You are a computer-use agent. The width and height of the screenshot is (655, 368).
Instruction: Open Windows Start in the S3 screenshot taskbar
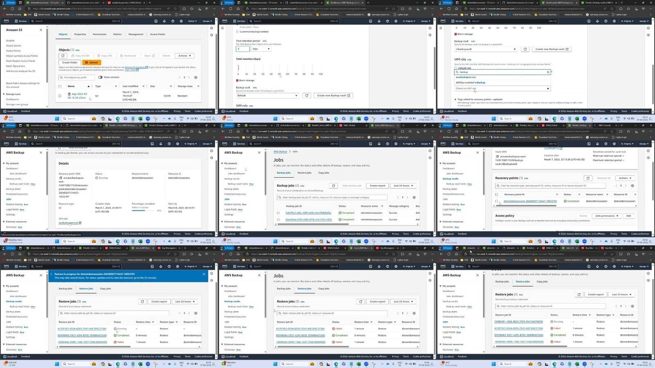click(57, 119)
